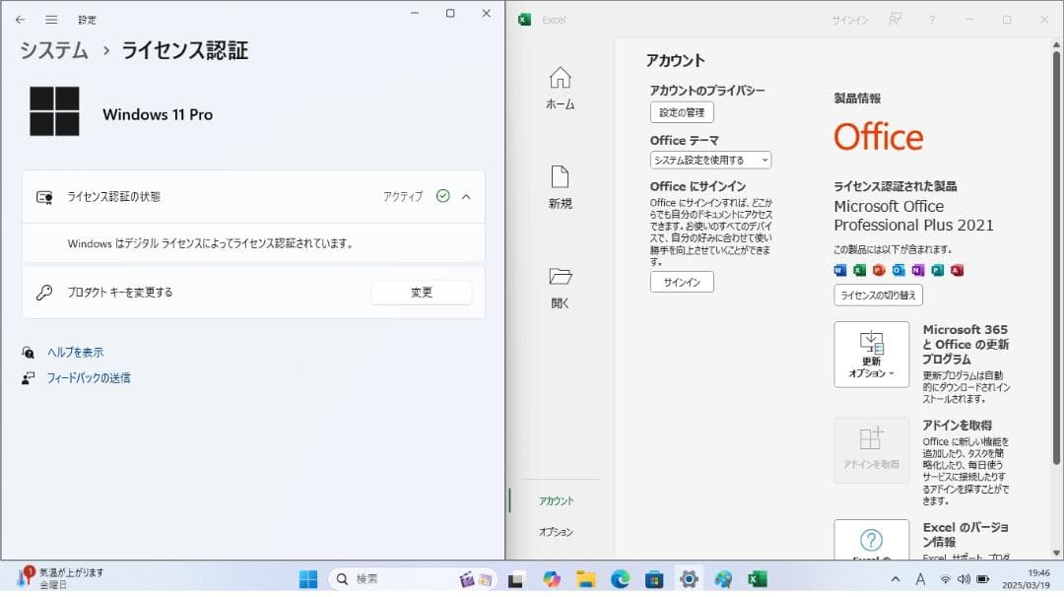Screen dimensions: 1064x597
Task: Open clock and date 19:46
Action: click(x=1026, y=578)
